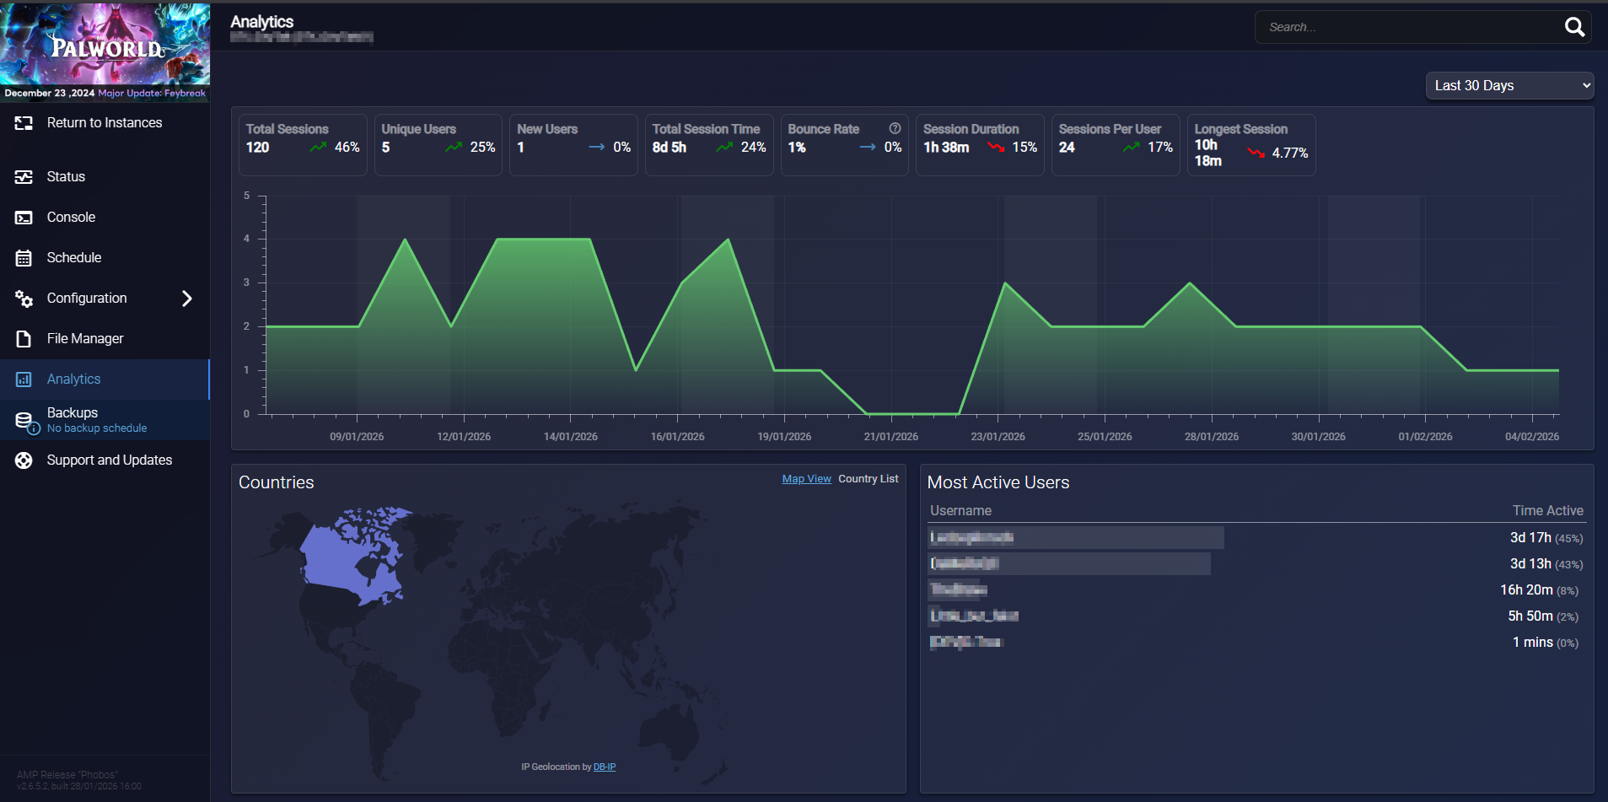This screenshot has width=1608, height=802.
Task: Click the Backups database icon
Action: click(24, 420)
